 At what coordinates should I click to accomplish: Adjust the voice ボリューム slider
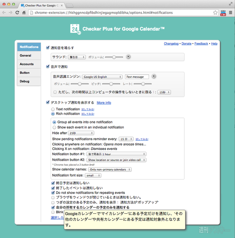click(80, 84)
